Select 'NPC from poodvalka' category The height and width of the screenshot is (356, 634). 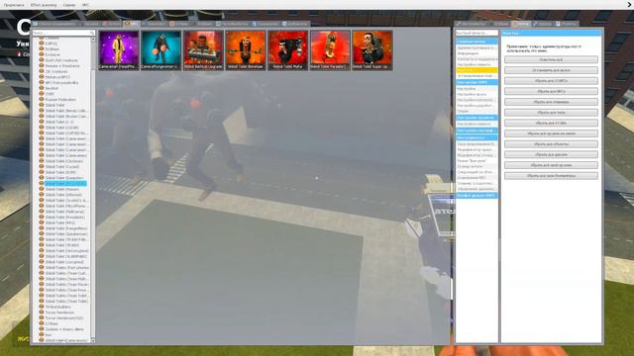61,83
